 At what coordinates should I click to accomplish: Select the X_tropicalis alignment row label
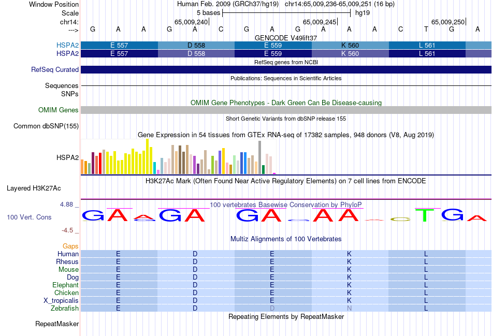point(61,301)
